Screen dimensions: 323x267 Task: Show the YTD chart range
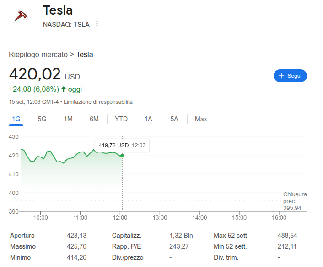121,119
